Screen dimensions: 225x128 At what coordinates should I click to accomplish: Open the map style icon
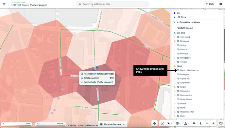177,123
